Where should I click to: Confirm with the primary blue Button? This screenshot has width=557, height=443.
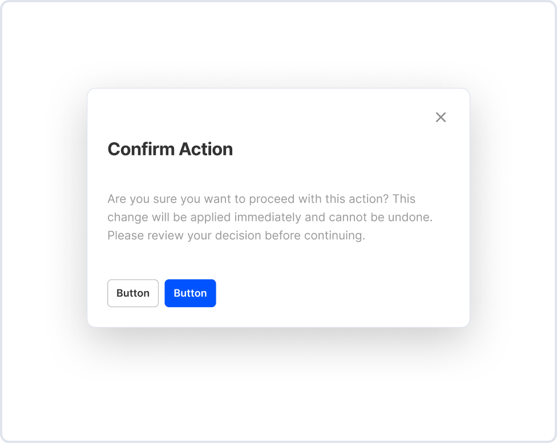point(190,293)
